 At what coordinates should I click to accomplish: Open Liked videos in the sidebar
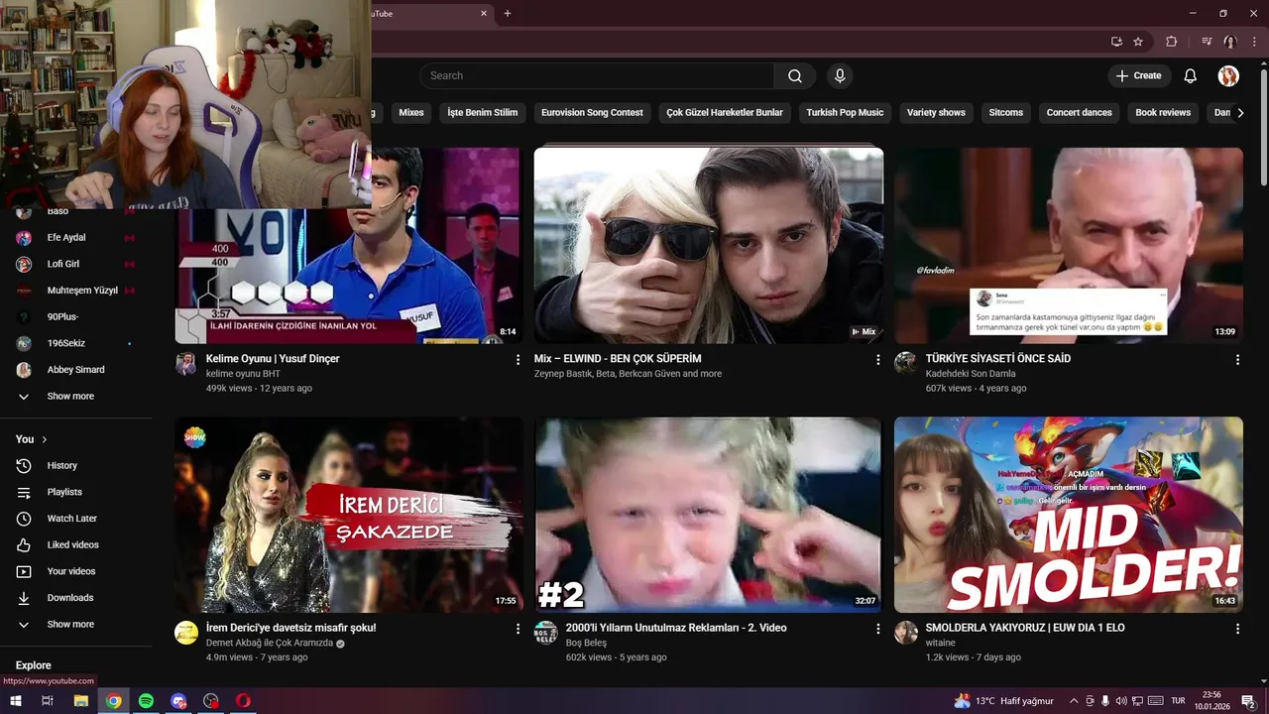(77, 544)
